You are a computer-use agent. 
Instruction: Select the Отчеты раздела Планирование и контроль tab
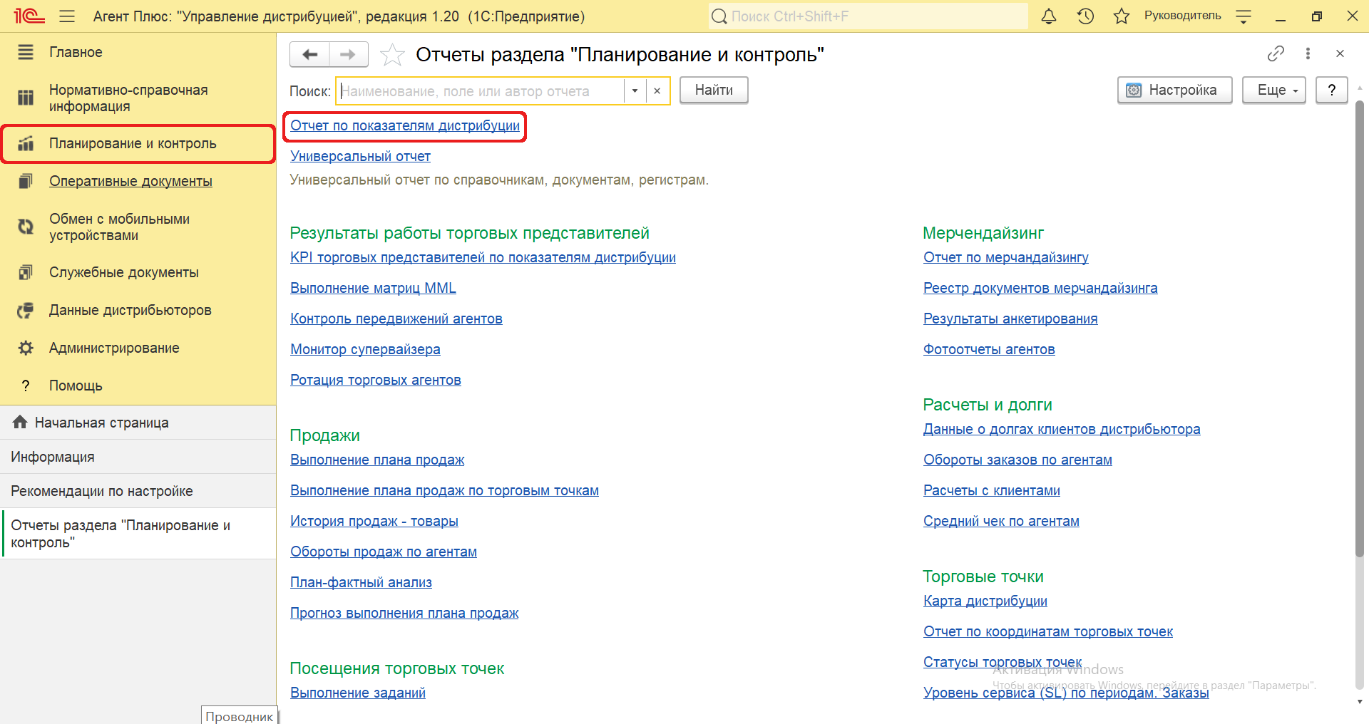[x=138, y=534]
